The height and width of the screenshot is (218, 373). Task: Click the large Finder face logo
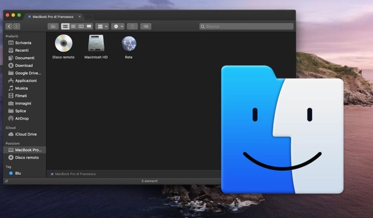click(x=282, y=129)
